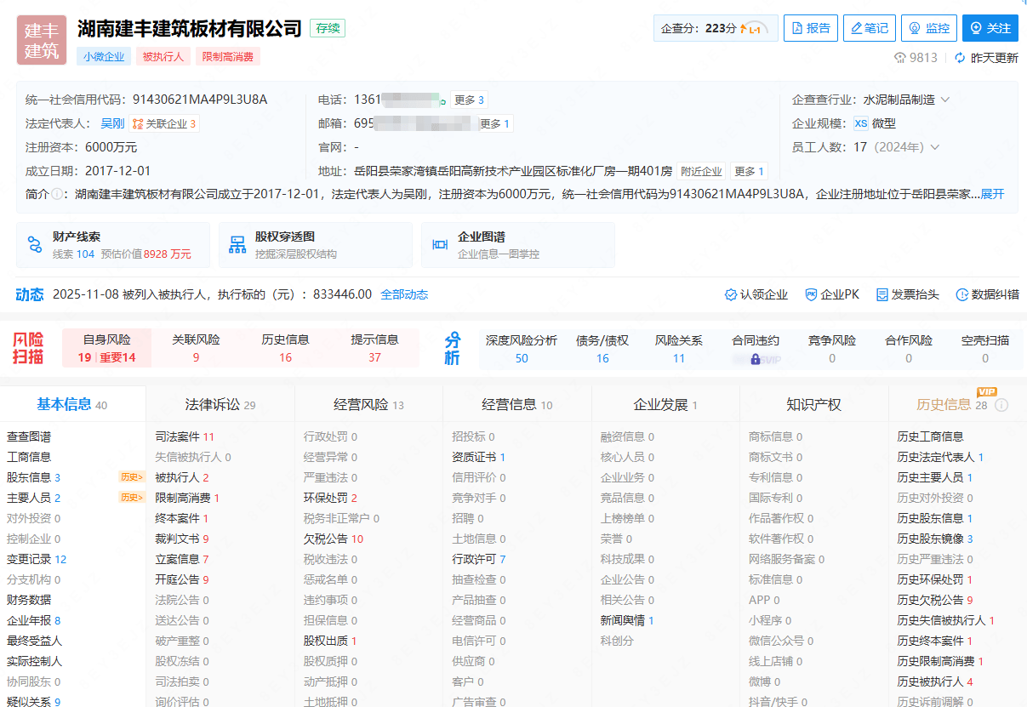Click the 笔记 notes button
This screenshot has height=707, width=1027.
point(869,28)
